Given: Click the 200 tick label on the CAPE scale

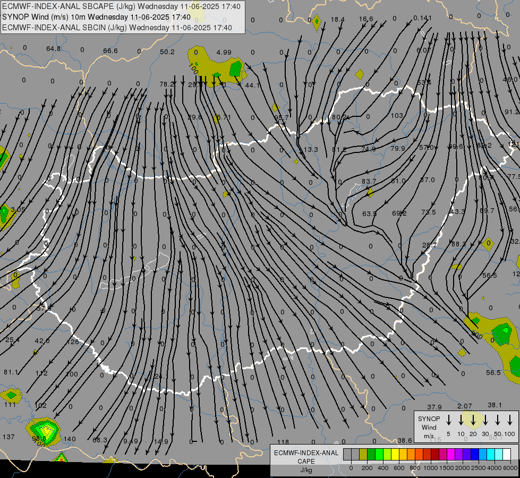Looking at the screenshot, I should [367, 468].
